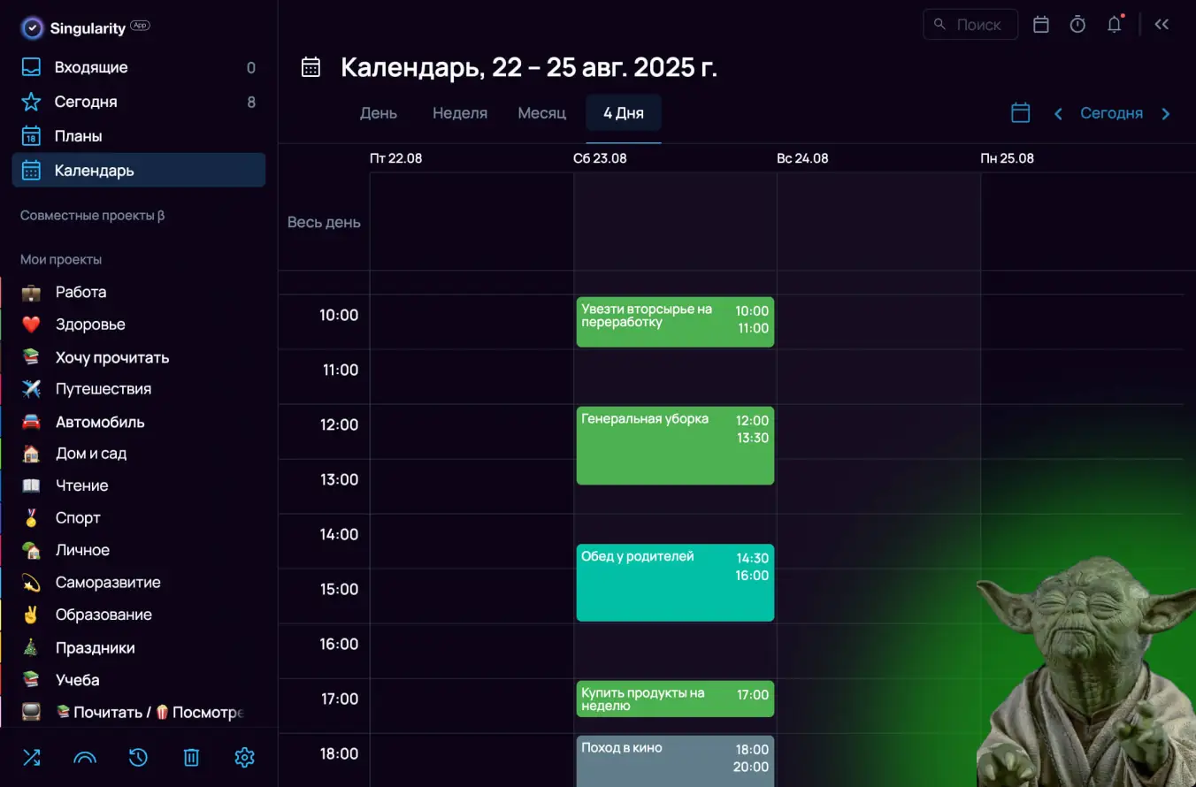Select the Сегодня star icon
Viewport: 1196px width, 787px height.
click(x=29, y=102)
